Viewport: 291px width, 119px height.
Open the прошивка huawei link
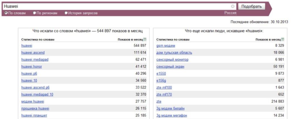pos(35,109)
